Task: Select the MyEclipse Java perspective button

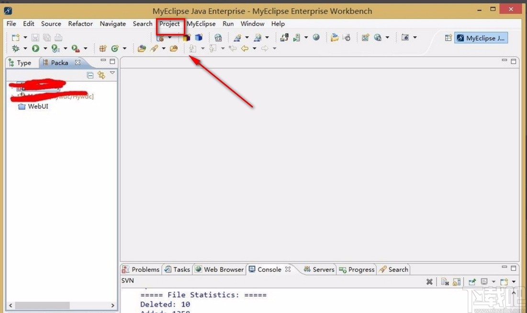Action: pyautogui.click(x=481, y=38)
